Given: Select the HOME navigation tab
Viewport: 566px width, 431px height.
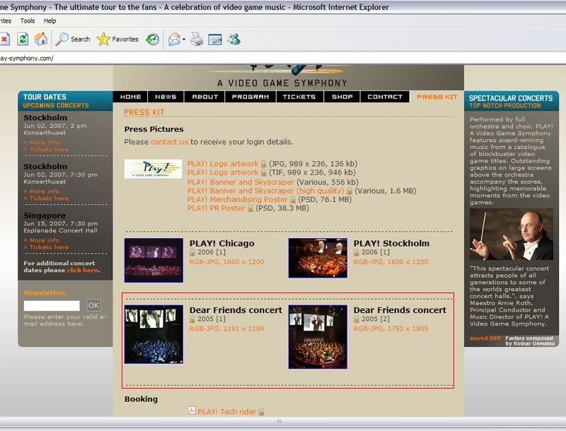Looking at the screenshot, I should (x=130, y=97).
